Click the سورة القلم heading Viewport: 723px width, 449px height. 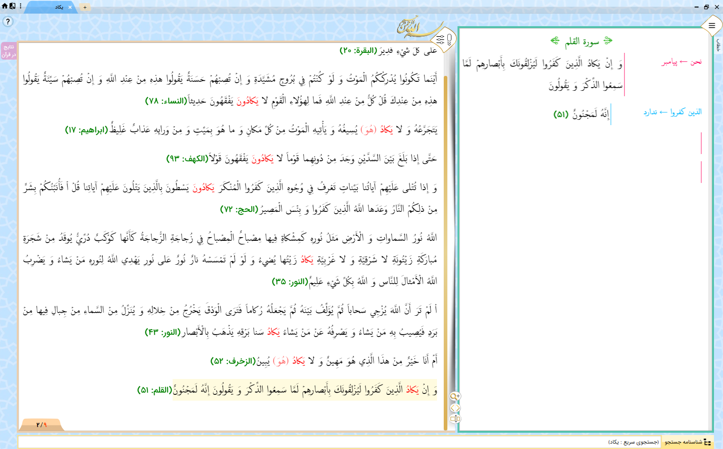tap(582, 42)
